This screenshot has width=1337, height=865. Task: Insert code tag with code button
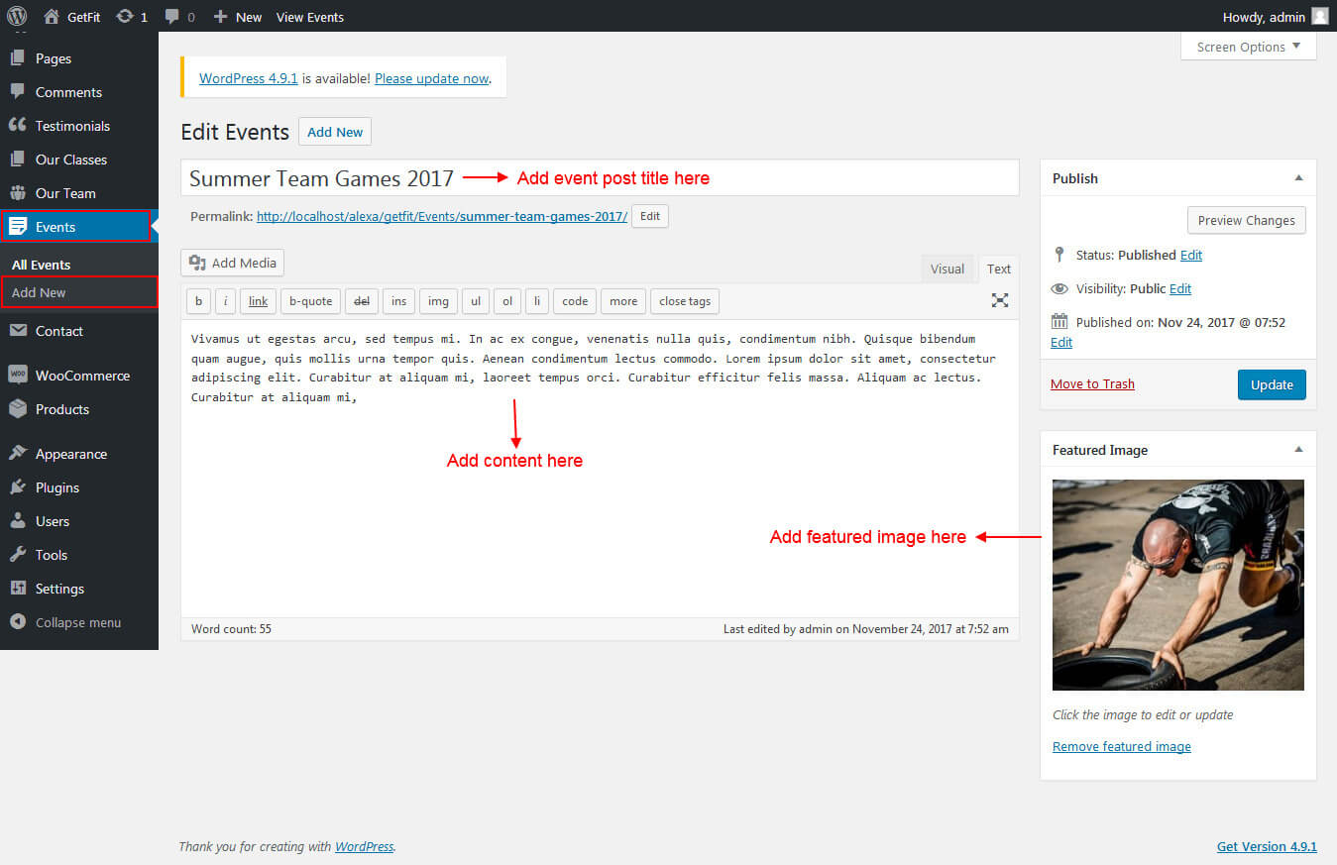pyautogui.click(x=575, y=301)
